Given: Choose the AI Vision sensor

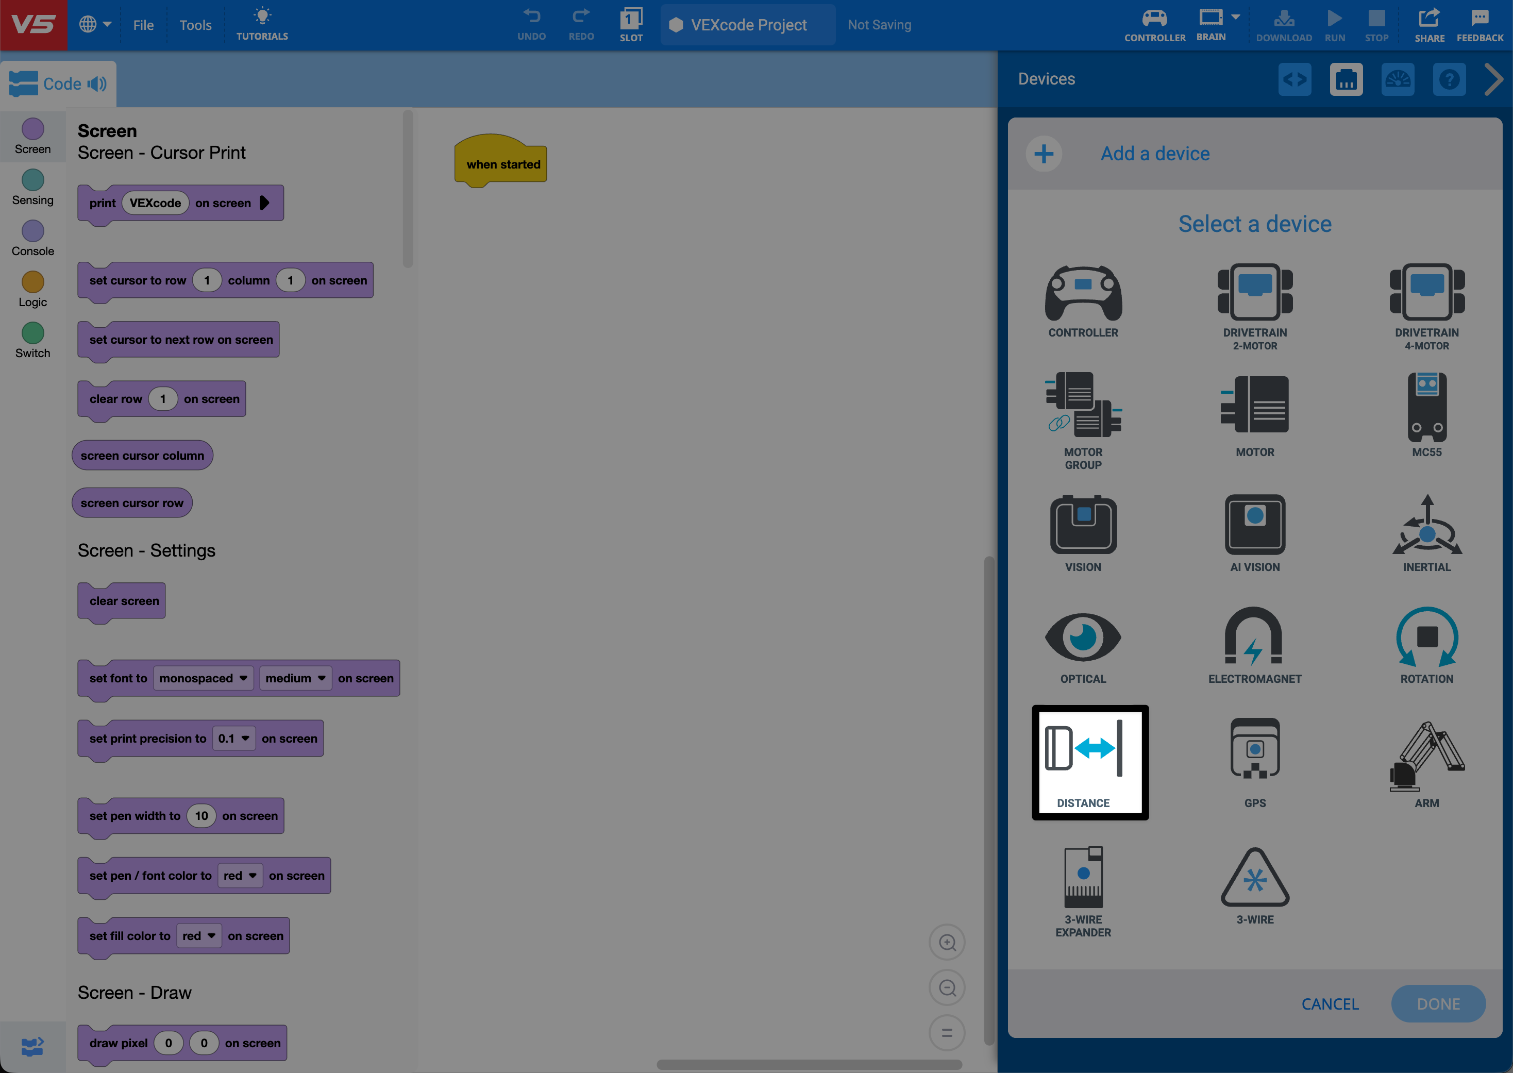Looking at the screenshot, I should (1254, 532).
